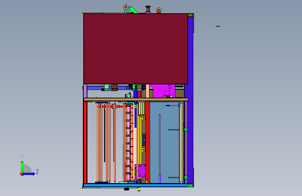Image resolution: width=302 pixels, height=196 pixels.
Task: Select the large maroon cover panel
Action: [135, 48]
